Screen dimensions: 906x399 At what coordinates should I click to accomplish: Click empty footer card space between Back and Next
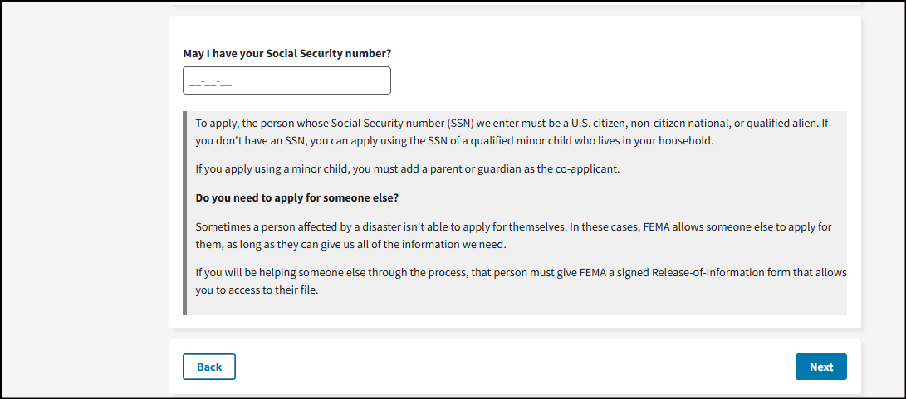(515, 367)
